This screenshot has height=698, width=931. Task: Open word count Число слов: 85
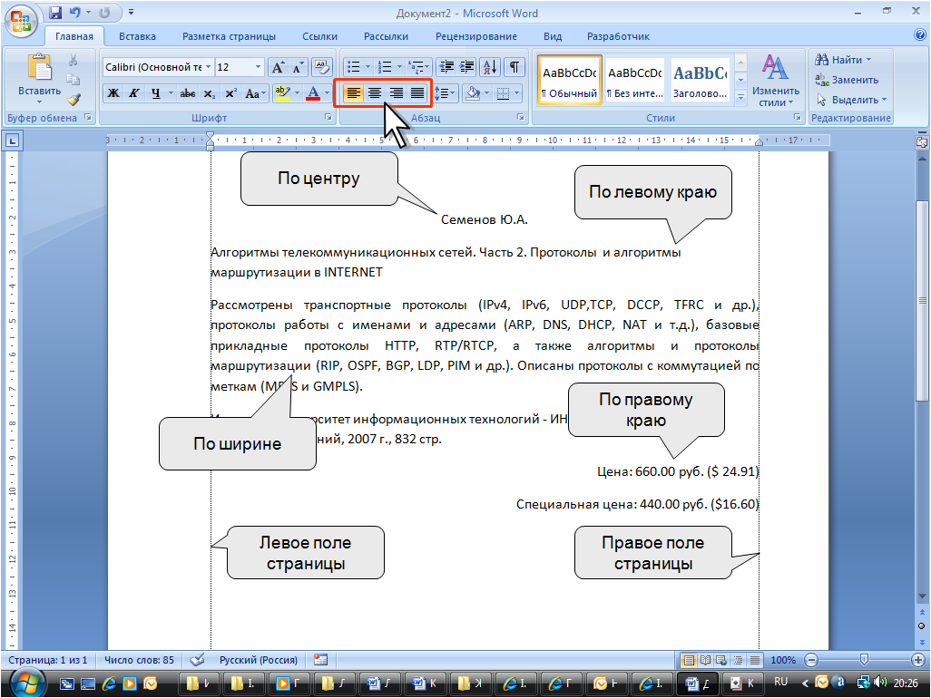pyautogui.click(x=139, y=660)
